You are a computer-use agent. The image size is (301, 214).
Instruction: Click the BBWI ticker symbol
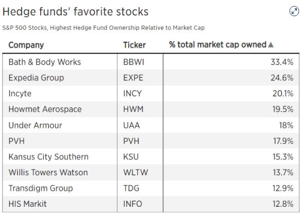click(133, 62)
